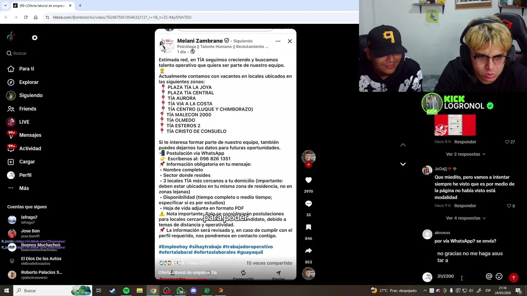
Task: Like the JeDa comment with 8 likes
Action: tap(508, 206)
